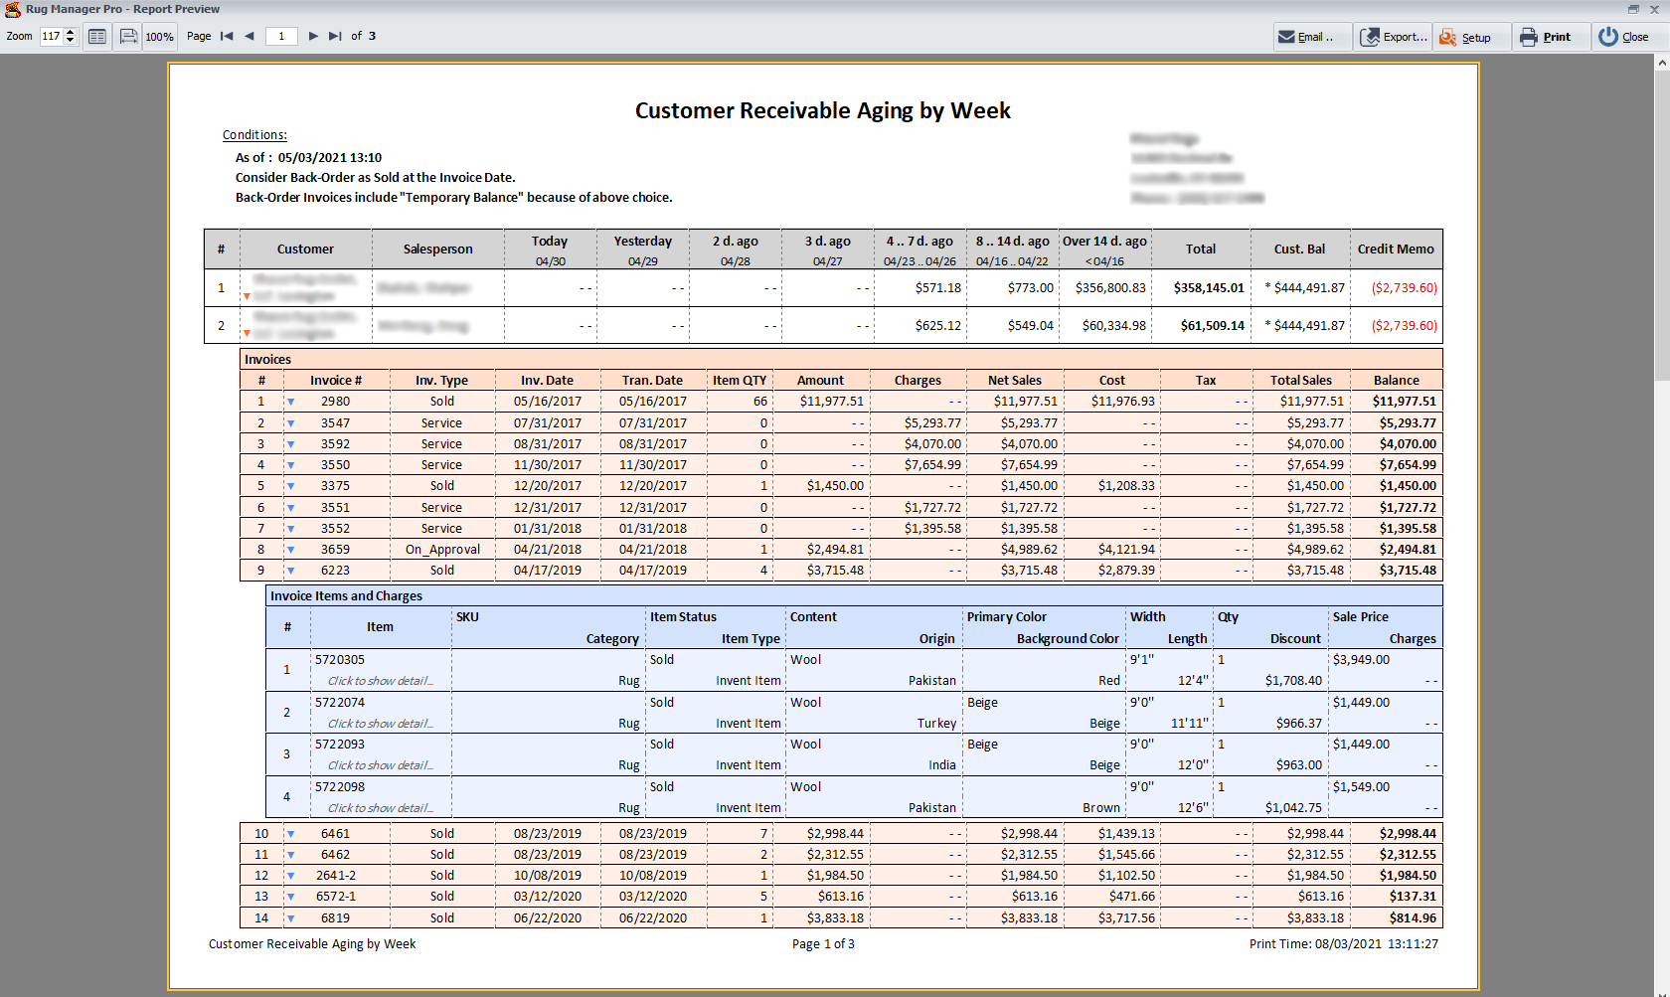Click the restore window button

(1633, 9)
